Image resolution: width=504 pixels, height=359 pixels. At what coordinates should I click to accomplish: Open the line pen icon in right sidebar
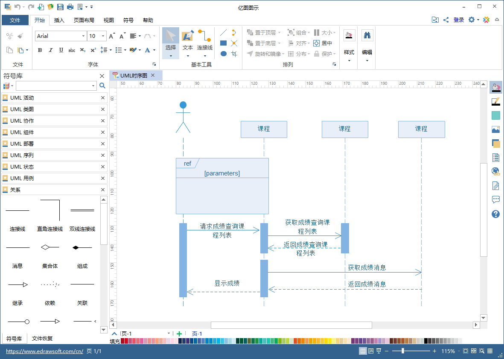(x=495, y=102)
